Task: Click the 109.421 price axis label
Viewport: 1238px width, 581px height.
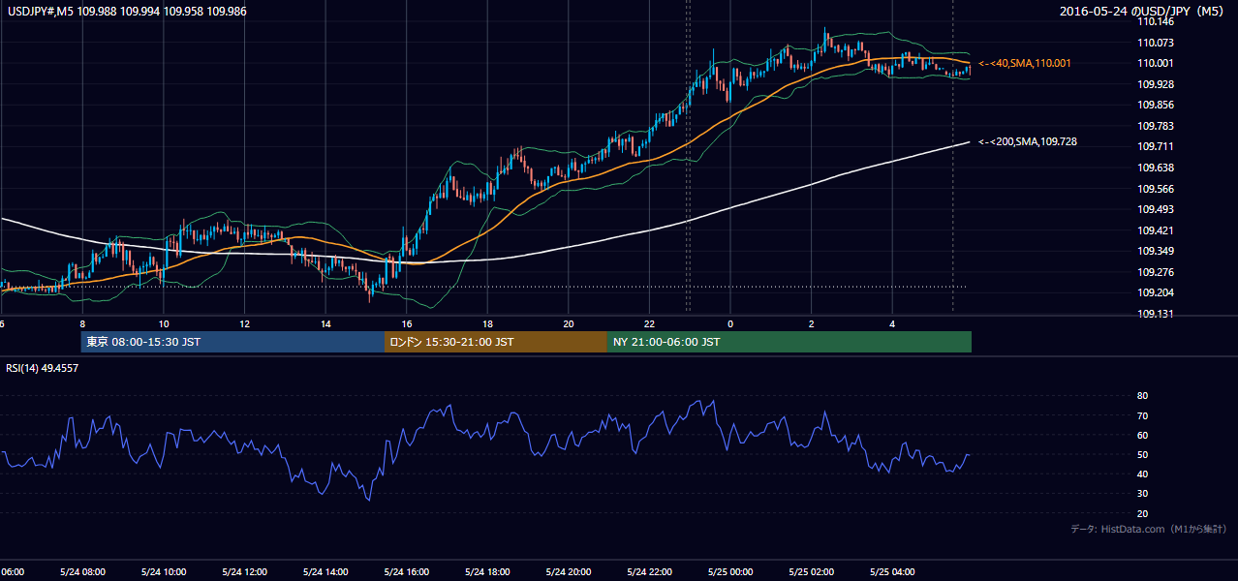Action: (x=1157, y=230)
